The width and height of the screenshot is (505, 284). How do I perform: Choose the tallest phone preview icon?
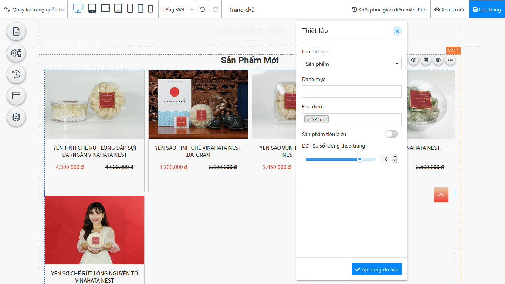130,9
